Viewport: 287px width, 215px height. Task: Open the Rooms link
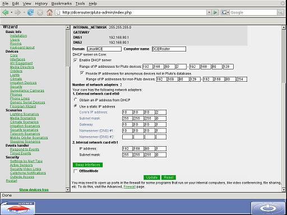click(16, 44)
